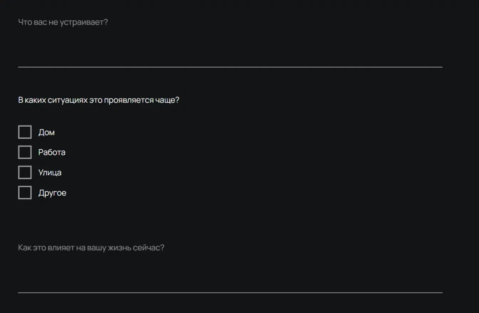Click underline of Что вас не устраивает field

230,67
